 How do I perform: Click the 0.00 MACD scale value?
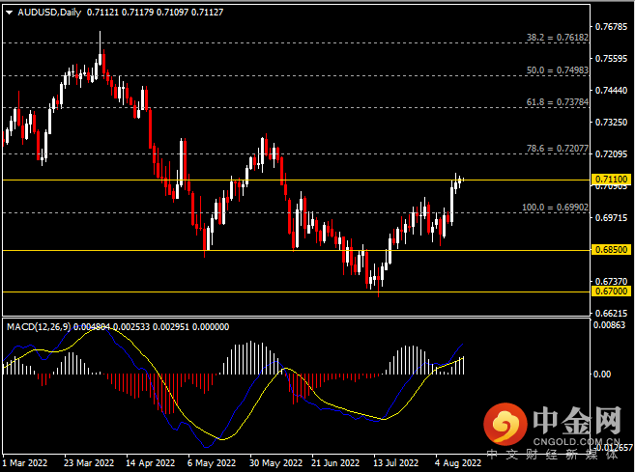[602, 375]
